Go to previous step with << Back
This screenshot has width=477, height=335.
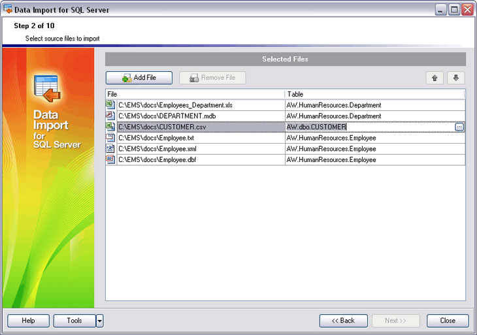344,321
